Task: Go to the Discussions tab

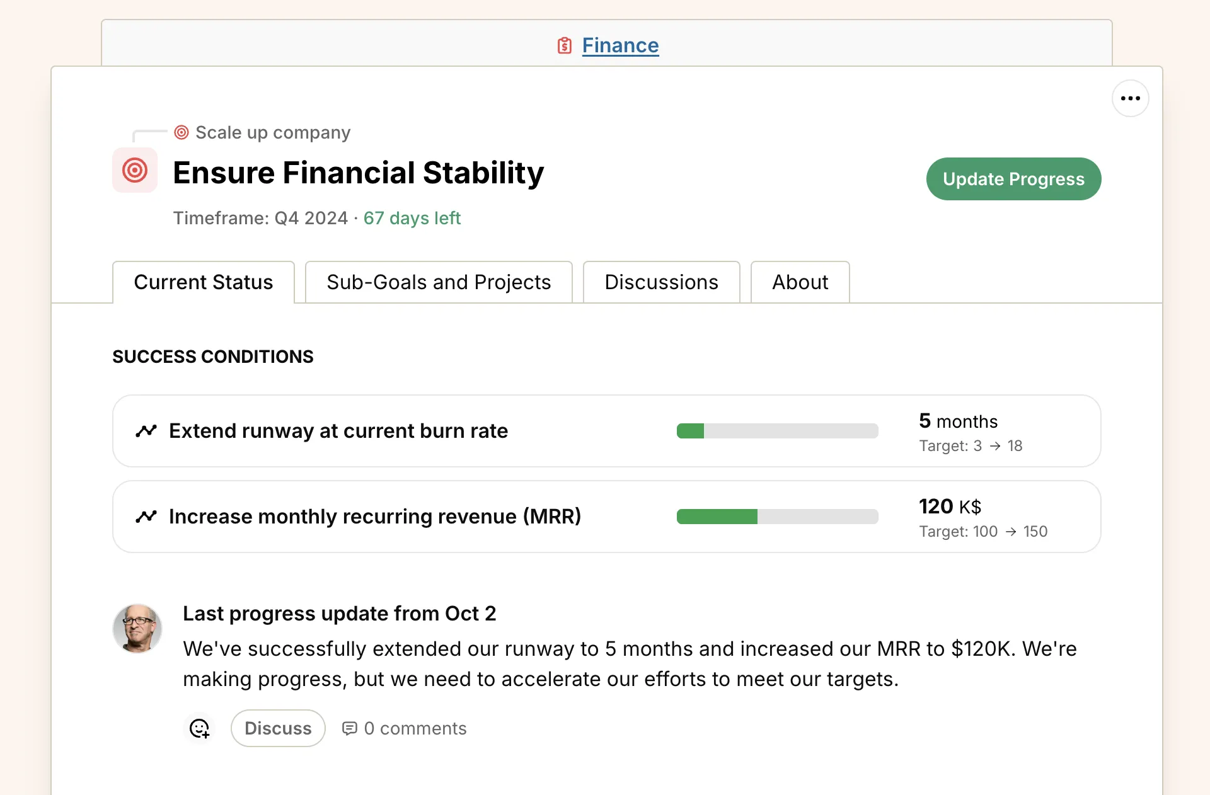Action: (x=661, y=282)
